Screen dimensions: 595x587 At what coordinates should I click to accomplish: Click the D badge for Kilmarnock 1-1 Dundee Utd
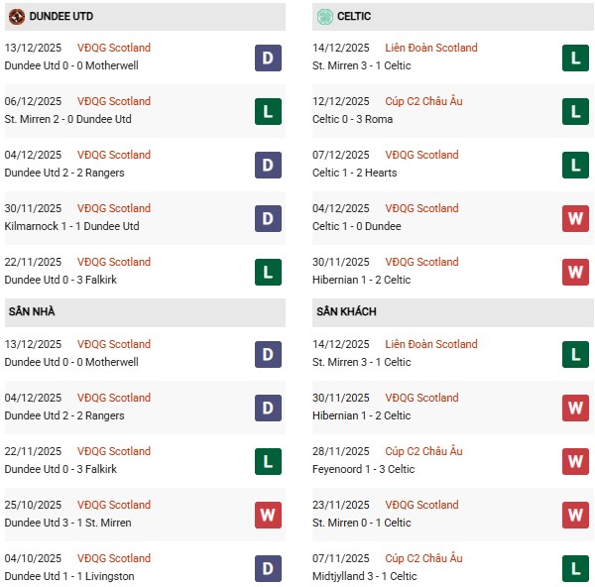268,218
